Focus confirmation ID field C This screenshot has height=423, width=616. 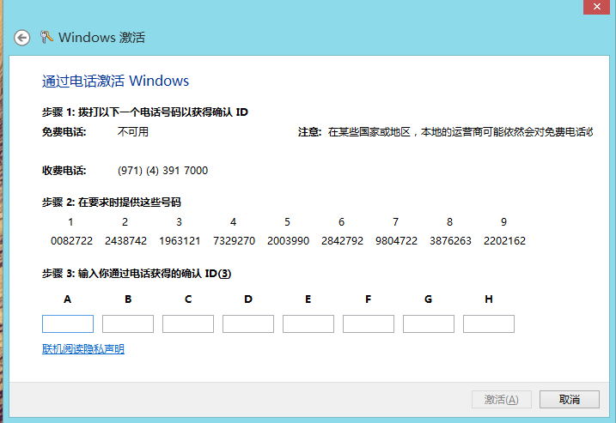188,323
